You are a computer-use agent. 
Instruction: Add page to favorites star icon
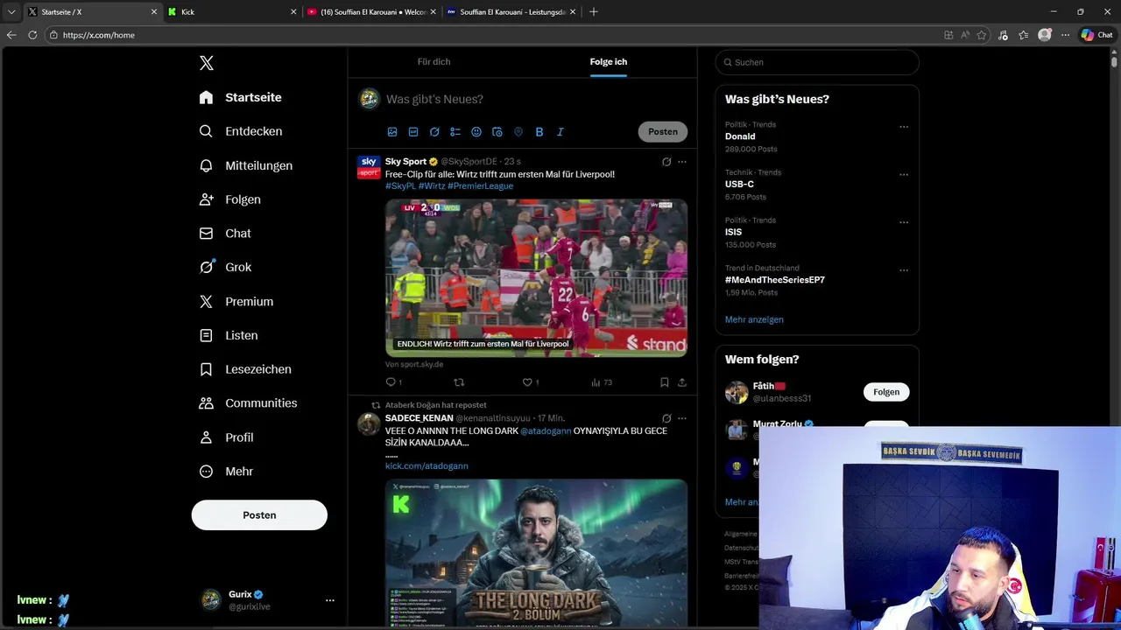[982, 35]
